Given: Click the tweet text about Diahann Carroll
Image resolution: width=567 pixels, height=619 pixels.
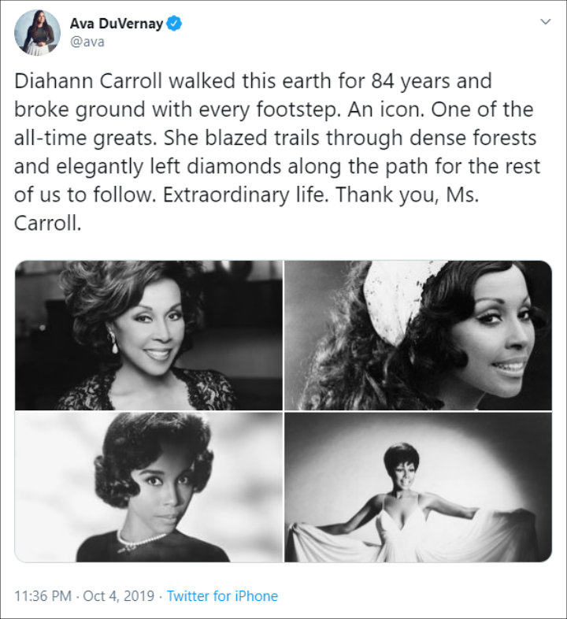Looking at the screenshot, I should click(x=277, y=152).
